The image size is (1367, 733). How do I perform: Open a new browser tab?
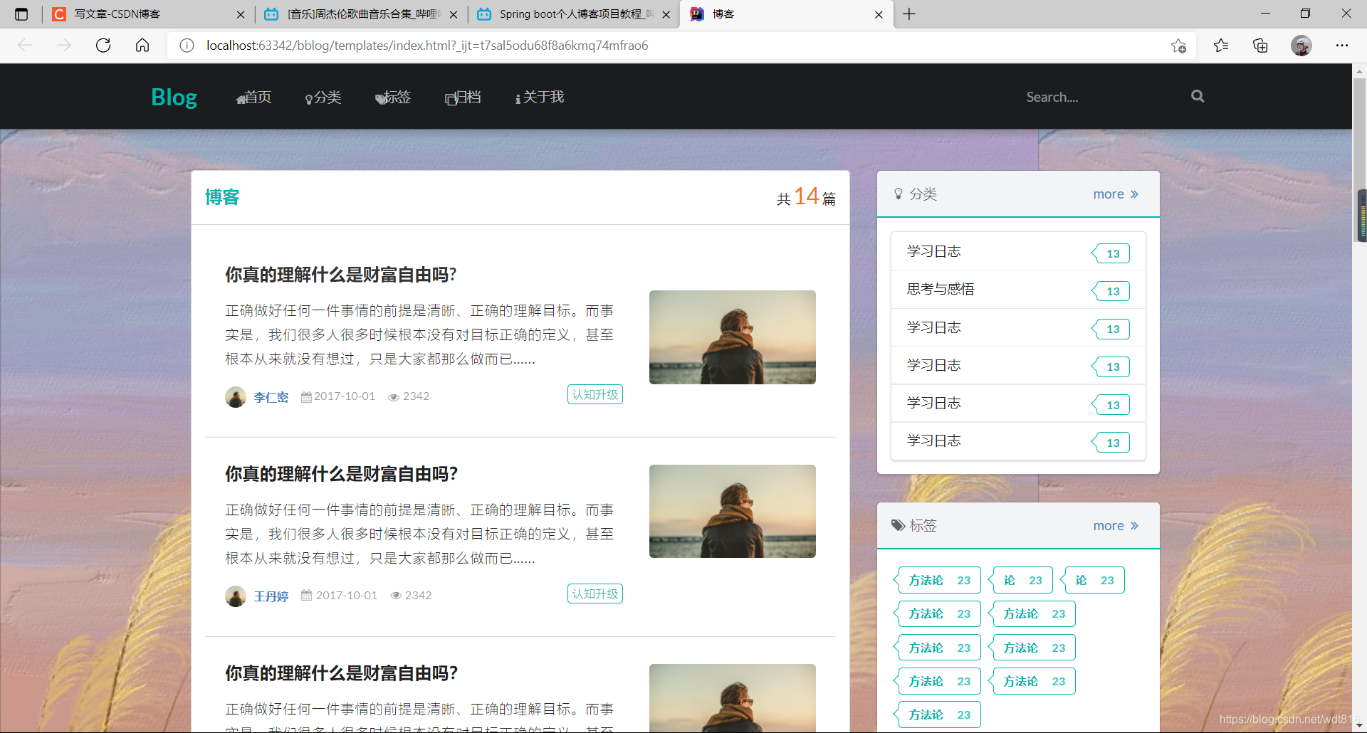[x=909, y=14]
